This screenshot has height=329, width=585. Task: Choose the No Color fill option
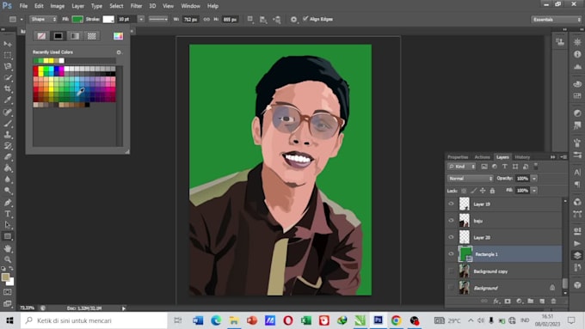(41, 36)
